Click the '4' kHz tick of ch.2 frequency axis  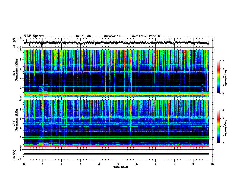click(x=21, y=128)
